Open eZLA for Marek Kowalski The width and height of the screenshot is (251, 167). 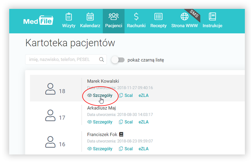[144, 95]
